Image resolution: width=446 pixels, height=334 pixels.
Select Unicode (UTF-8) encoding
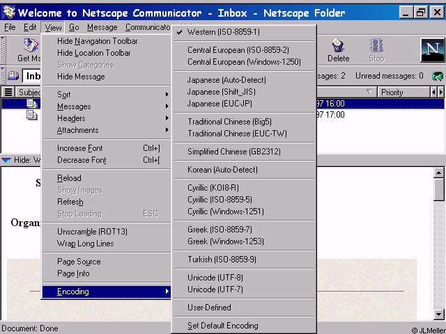(x=245, y=278)
